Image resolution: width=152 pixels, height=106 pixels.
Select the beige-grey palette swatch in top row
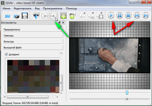pos(31,63)
